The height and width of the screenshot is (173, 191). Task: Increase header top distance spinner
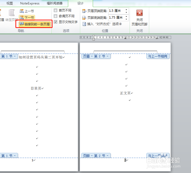(126, 9)
